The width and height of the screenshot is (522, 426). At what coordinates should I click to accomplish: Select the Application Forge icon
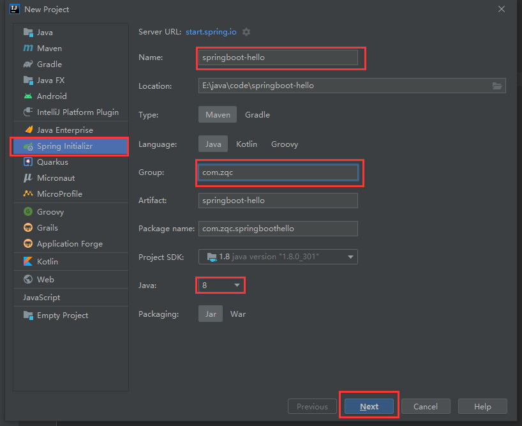point(28,243)
